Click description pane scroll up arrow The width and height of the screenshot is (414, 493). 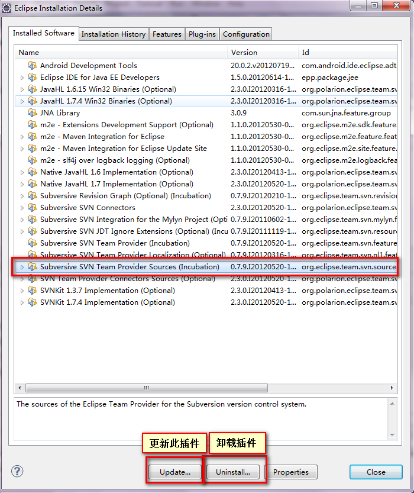point(392,404)
